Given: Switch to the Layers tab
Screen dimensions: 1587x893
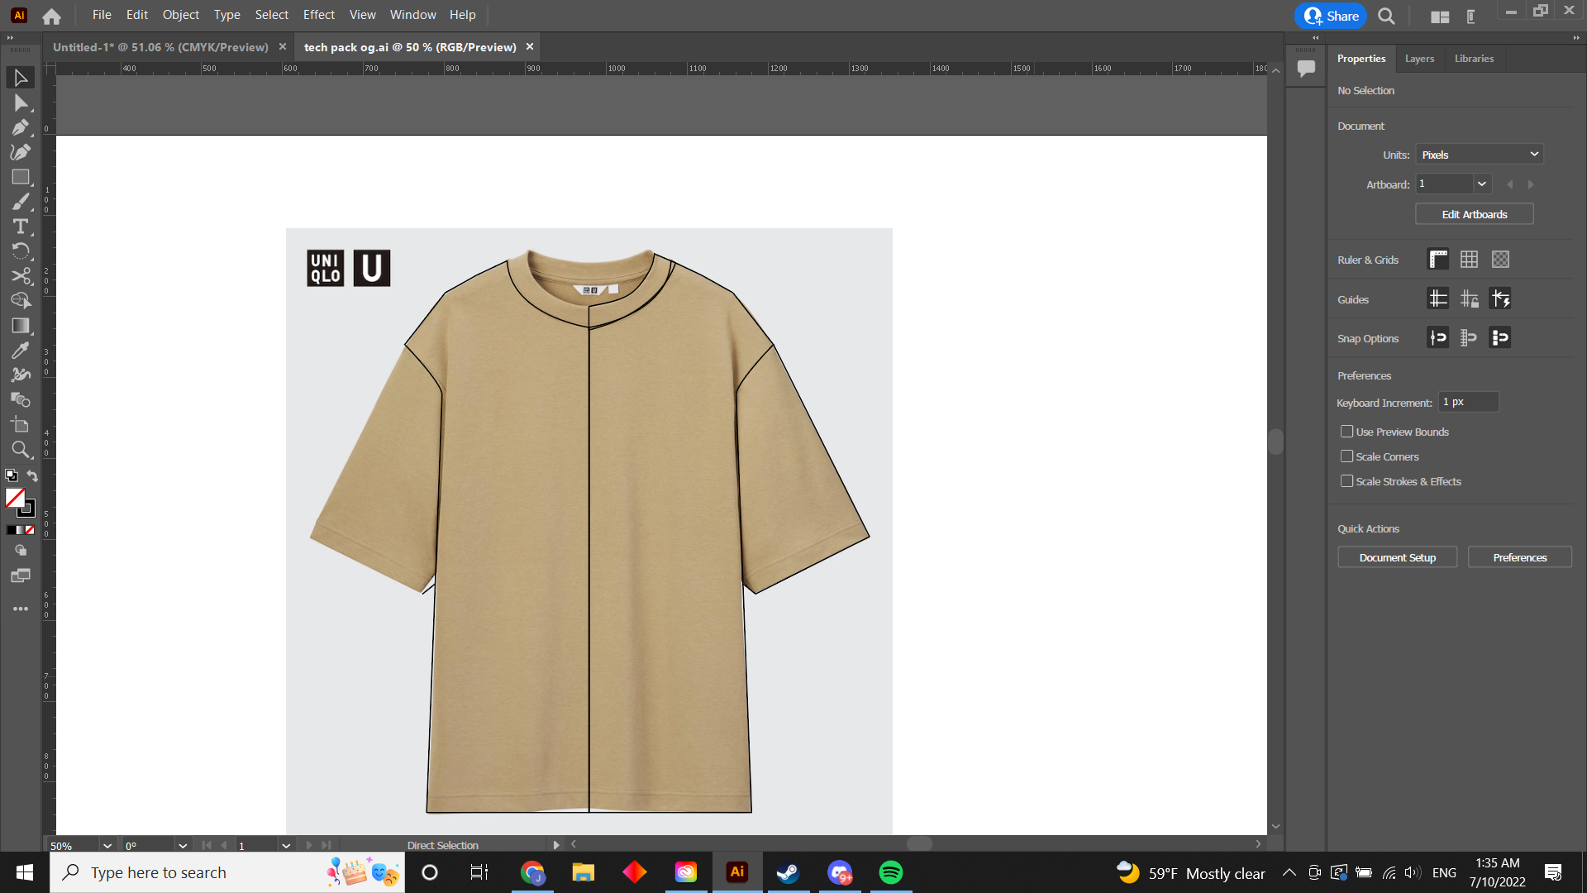Looking at the screenshot, I should pyautogui.click(x=1419, y=58).
